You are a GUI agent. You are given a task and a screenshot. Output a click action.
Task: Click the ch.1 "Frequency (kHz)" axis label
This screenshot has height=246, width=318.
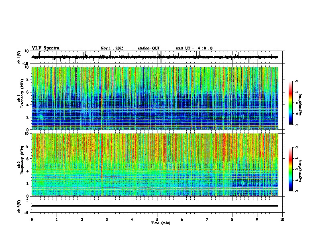pyautogui.click(x=22, y=93)
